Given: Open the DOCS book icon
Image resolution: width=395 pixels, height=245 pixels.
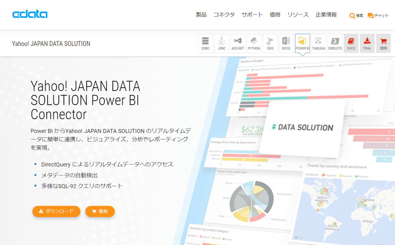Looking at the screenshot, I should 351,43.
